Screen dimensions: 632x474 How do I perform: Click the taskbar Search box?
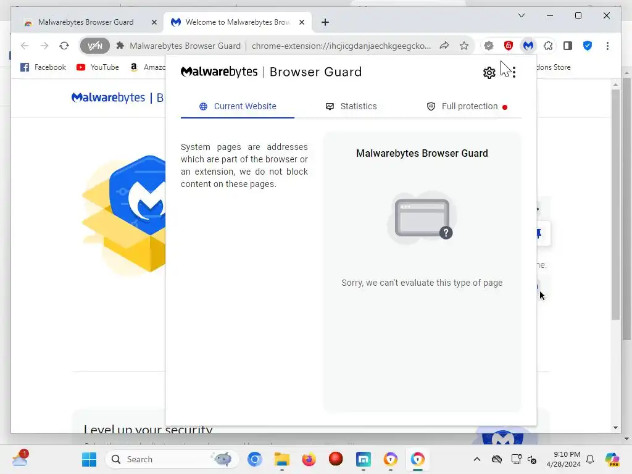point(172,459)
